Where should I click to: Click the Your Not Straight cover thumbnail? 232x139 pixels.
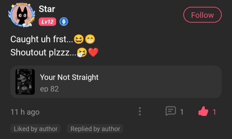click(x=25, y=82)
